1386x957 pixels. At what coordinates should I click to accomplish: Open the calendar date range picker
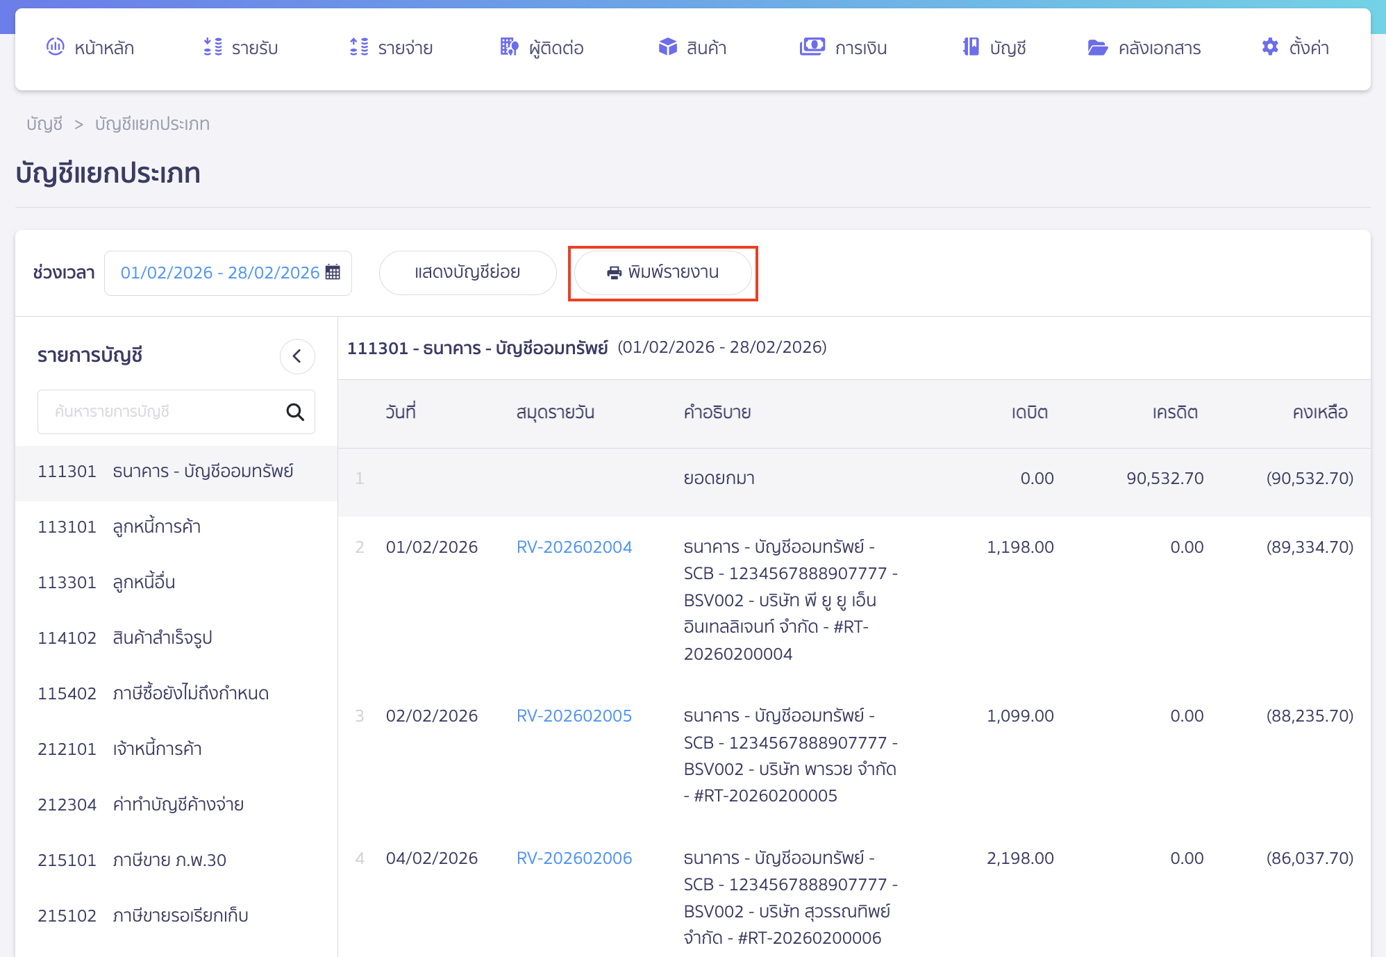coord(333,272)
